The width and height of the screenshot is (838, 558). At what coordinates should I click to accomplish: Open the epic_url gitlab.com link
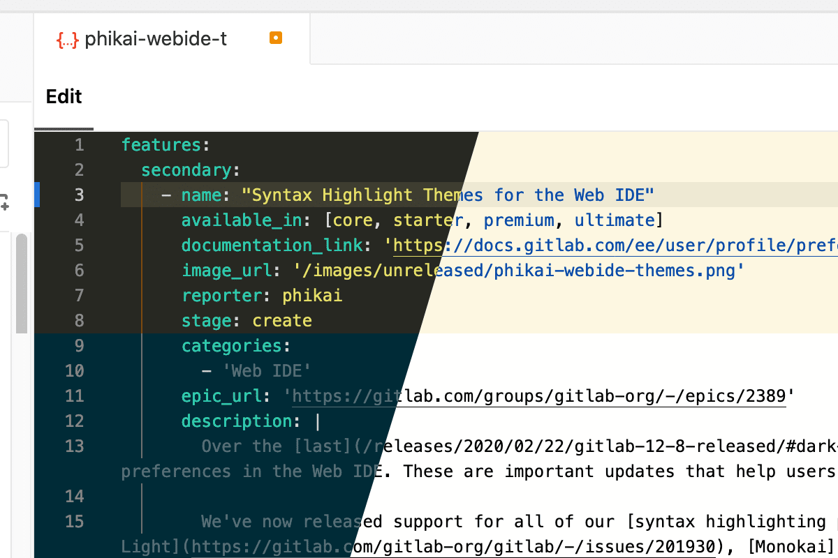538,395
